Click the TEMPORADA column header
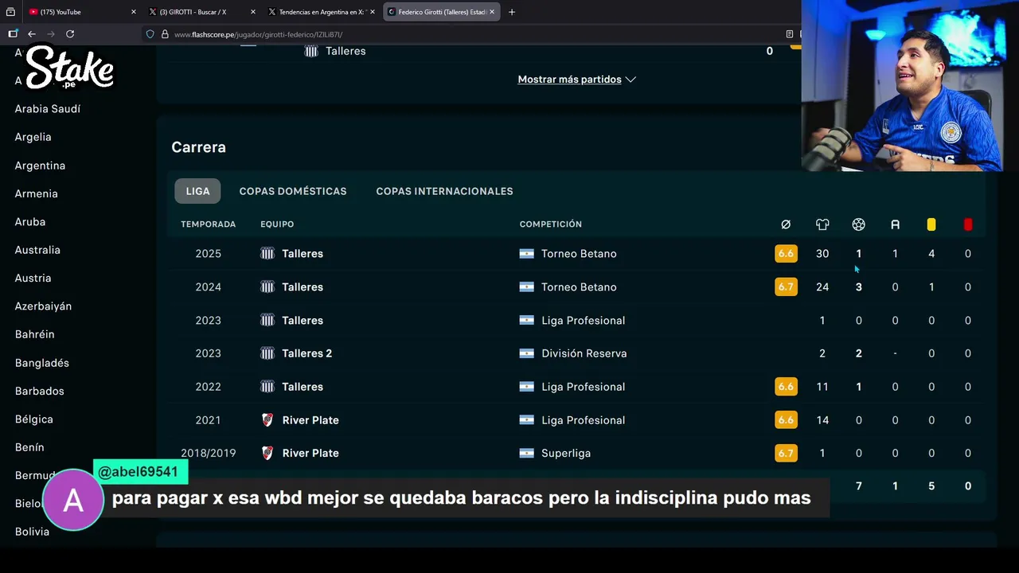Viewport: 1019px width, 573px height. (x=209, y=224)
